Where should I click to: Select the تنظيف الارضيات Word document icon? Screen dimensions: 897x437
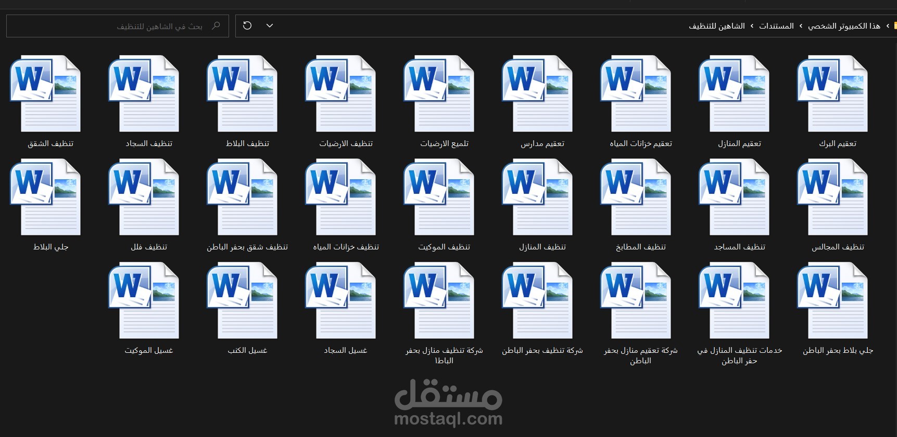click(x=340, y=94)
